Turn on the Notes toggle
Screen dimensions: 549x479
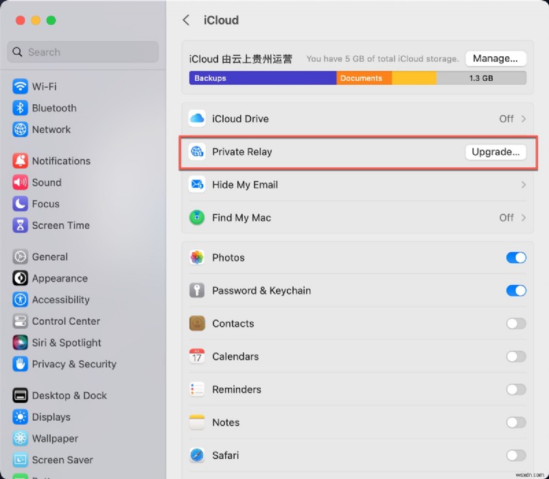(x=516, y=422)
